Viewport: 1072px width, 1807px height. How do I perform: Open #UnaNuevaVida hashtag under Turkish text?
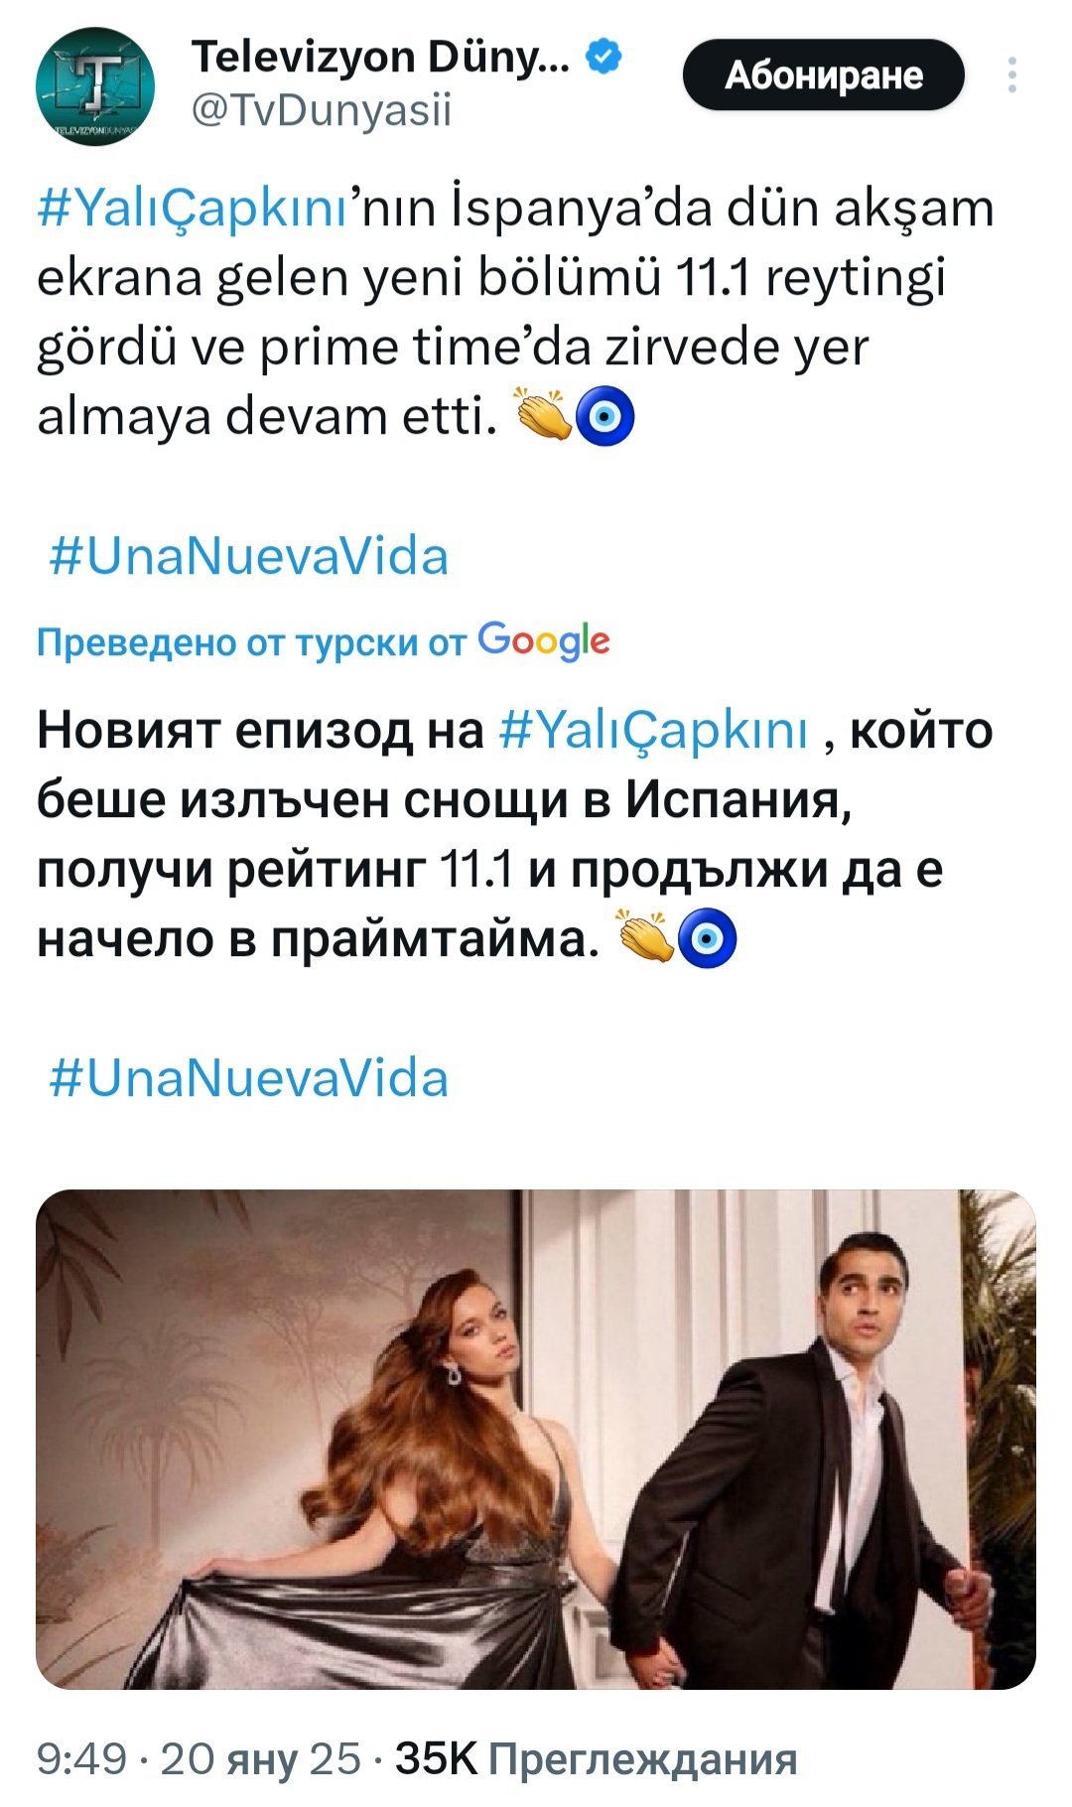pyautogui.click(x=248, y=556)
